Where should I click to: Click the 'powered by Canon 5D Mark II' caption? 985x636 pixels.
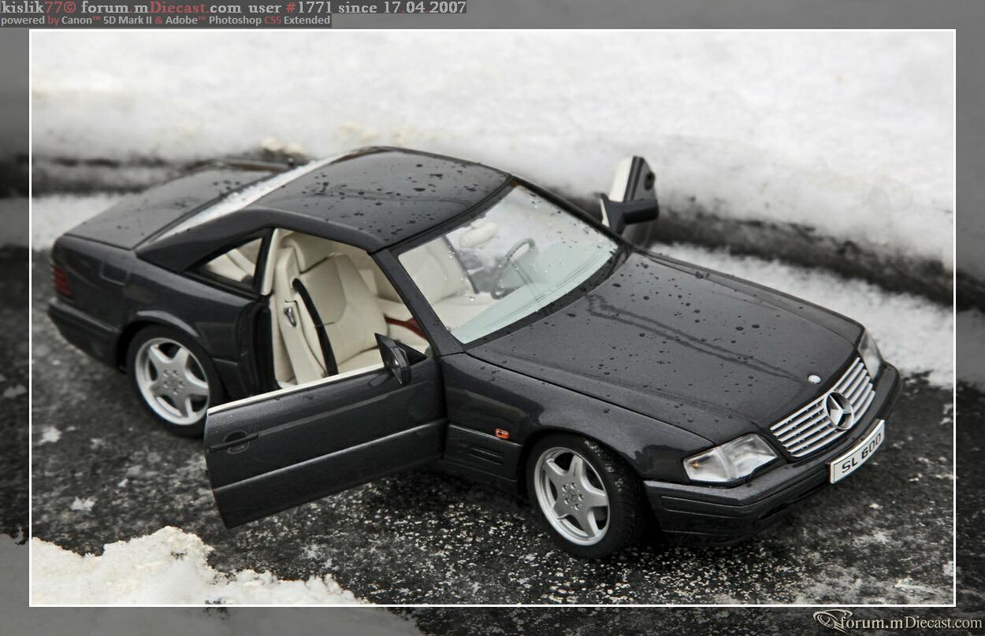pos(165,20)
